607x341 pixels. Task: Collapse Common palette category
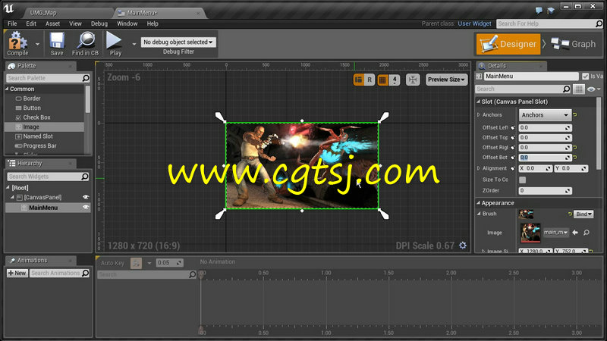point(7,89)
